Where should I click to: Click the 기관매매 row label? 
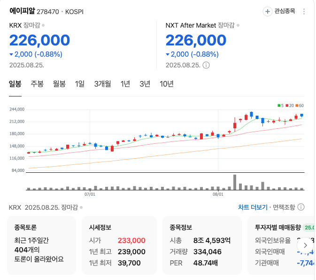coord(267,263)
